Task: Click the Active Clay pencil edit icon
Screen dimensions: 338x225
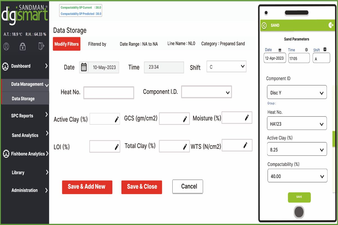Action: click(117, 120)
